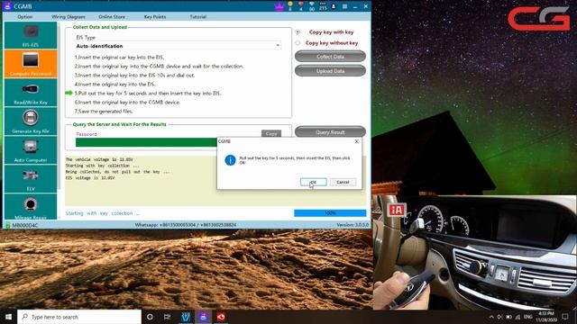This screenshot has height=324, width=577.
Task: Open the red app icon on taskbar
Action: tap(221, 317)
